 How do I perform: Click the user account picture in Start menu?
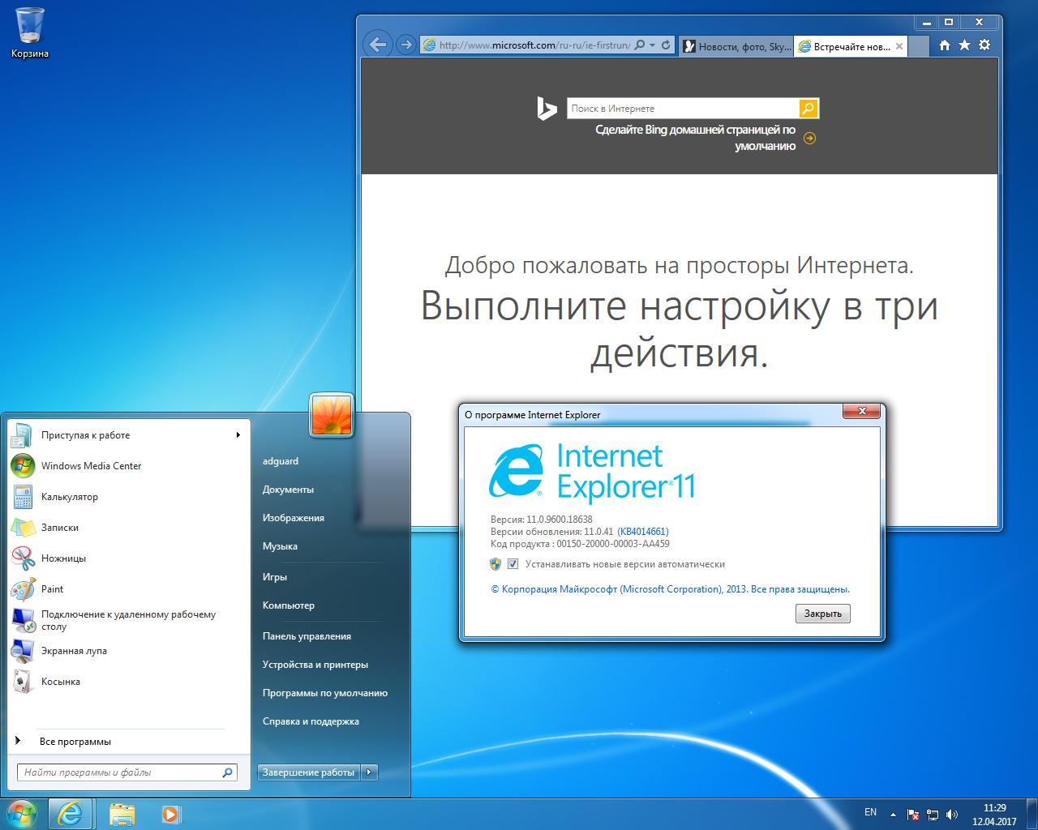coord(332,415)
